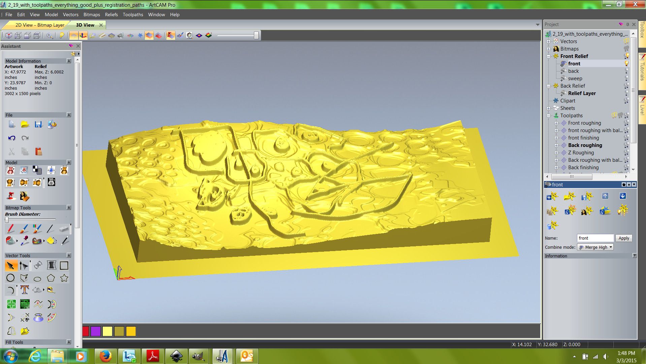Pick the vector selection arrow tool
The height and width of the screenshot is (364, 646).
click(10, 266)
